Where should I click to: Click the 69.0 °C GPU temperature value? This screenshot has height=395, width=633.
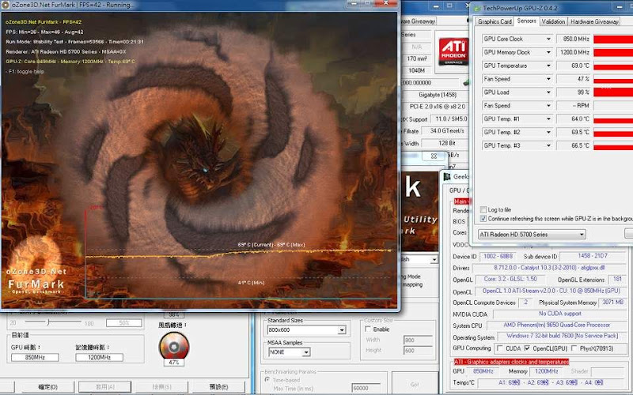point(574,66)
